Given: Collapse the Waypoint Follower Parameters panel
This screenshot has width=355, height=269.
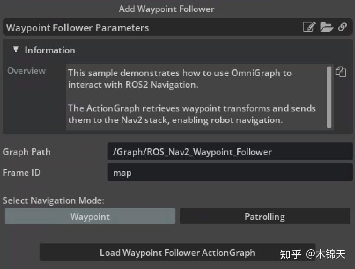Looking at the screenshot, I should coord(77,27).
